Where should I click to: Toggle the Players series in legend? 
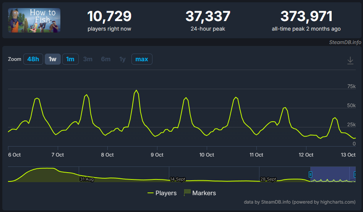[x=162, y=193]
